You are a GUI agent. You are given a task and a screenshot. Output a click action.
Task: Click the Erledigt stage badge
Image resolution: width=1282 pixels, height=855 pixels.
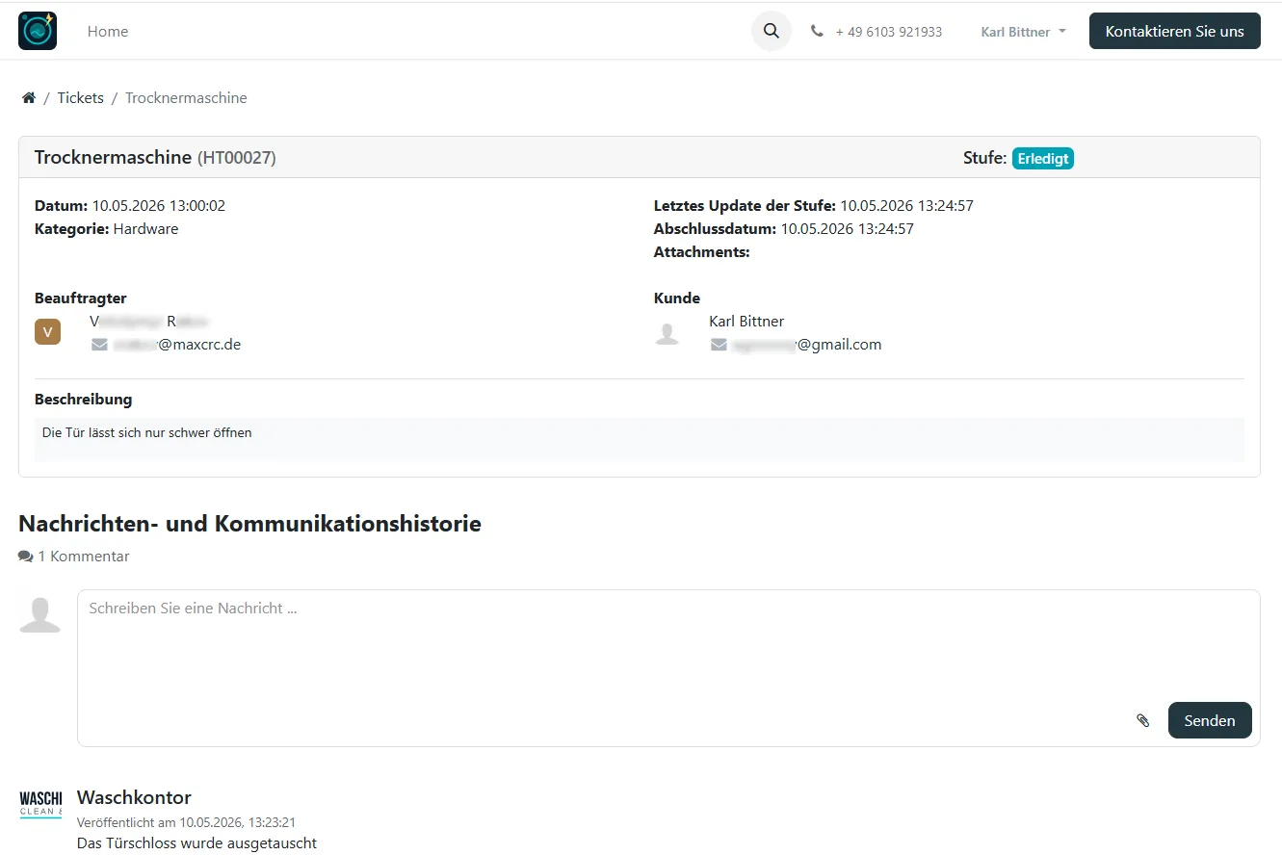tap(1042, 158)
